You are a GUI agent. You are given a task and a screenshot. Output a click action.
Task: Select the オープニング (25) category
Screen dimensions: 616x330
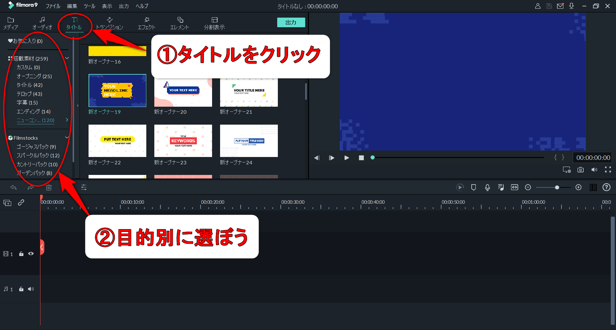[x=34, y=76]
